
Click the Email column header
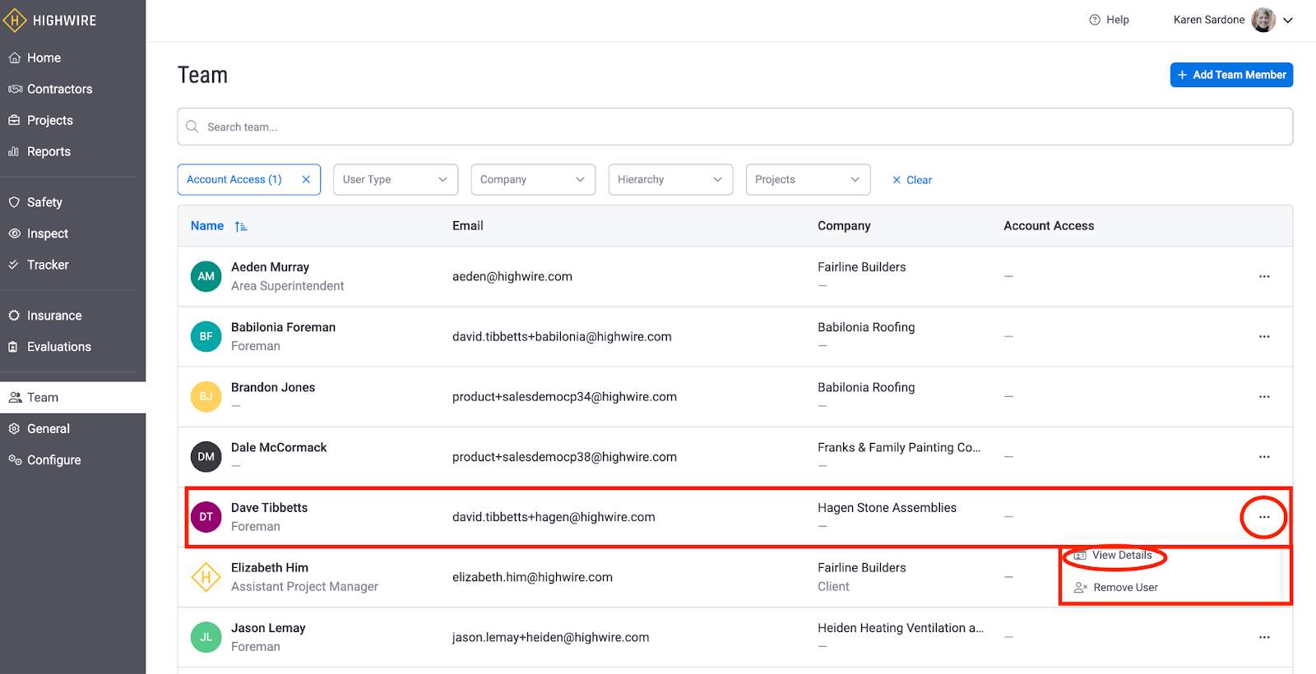(468, 225)
